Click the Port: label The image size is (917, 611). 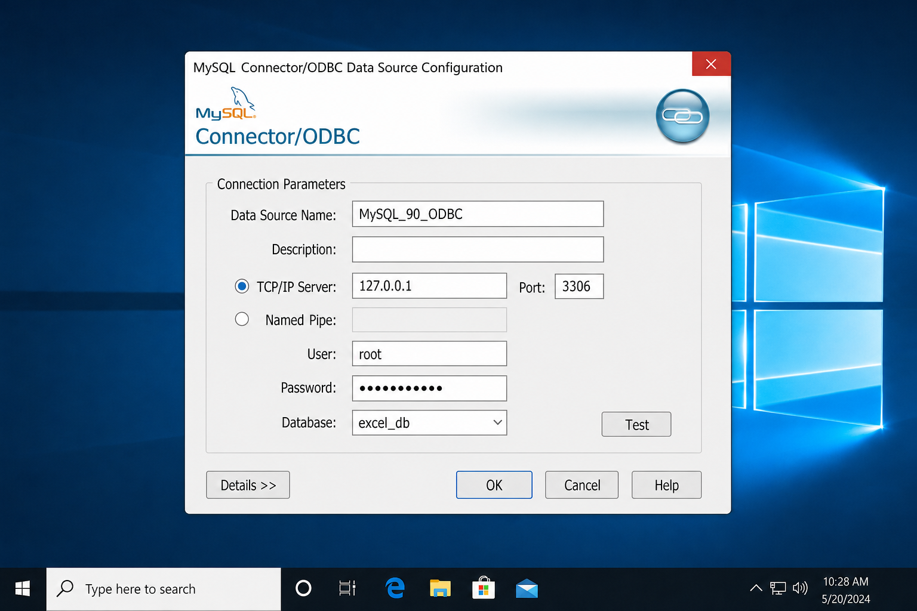pyautogui.click(x=532, y=288)
